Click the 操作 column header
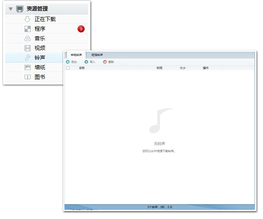Screen dimensions: 263x219 [206, 68]
